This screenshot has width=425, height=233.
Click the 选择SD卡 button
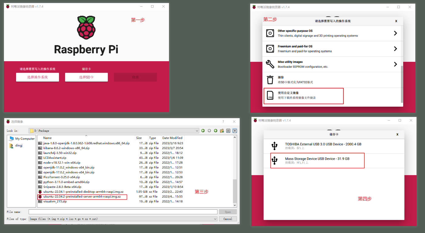point(86,77)
